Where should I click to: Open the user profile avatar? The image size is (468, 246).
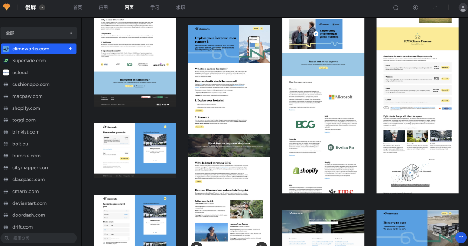pyautogui.click(x=463, y=8)
